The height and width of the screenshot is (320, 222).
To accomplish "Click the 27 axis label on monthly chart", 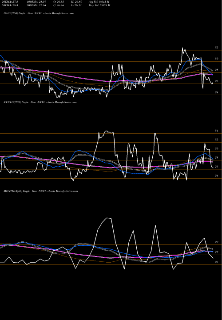I will pyautogui.click(x=217, y=252).
